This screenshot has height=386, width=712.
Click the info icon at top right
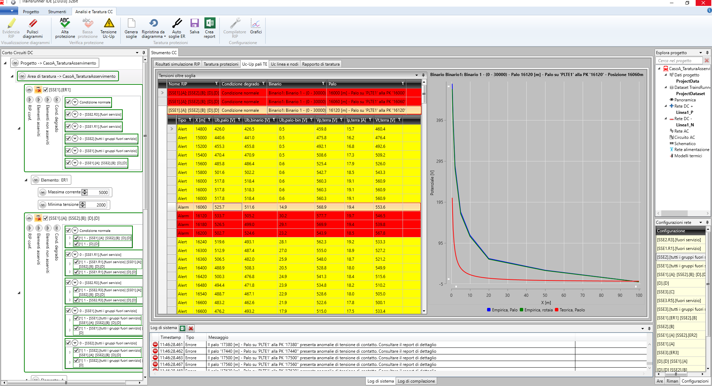[x=709, y=10]
